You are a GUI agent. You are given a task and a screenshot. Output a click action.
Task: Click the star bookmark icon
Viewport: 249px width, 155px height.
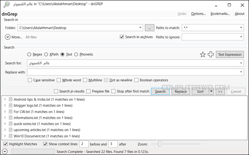coord(203,54)
